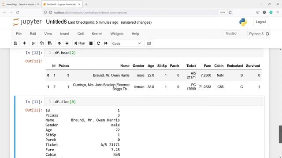Go back in browser history
The height and width of the screenshot is (158, 282).
[4, 13]
